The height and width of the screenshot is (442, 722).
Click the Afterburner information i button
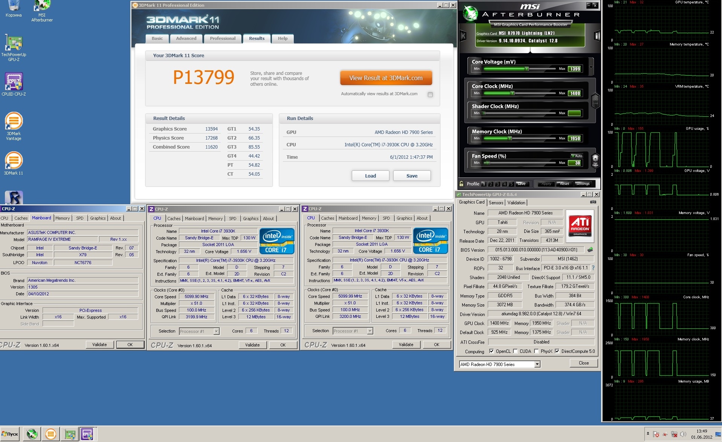[x=597, y=36]
